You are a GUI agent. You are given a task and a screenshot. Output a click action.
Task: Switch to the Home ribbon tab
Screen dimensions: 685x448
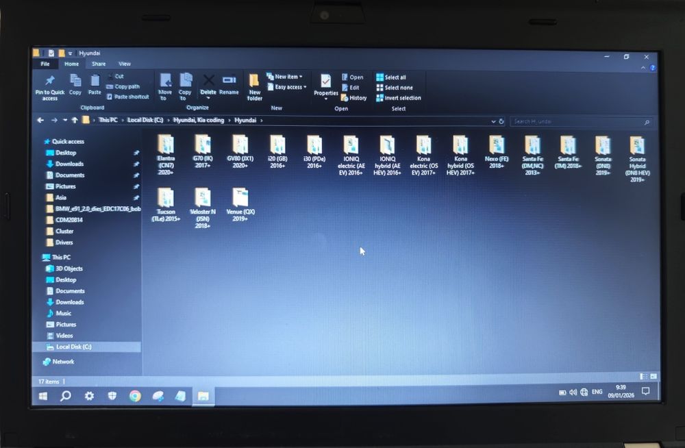72,64
